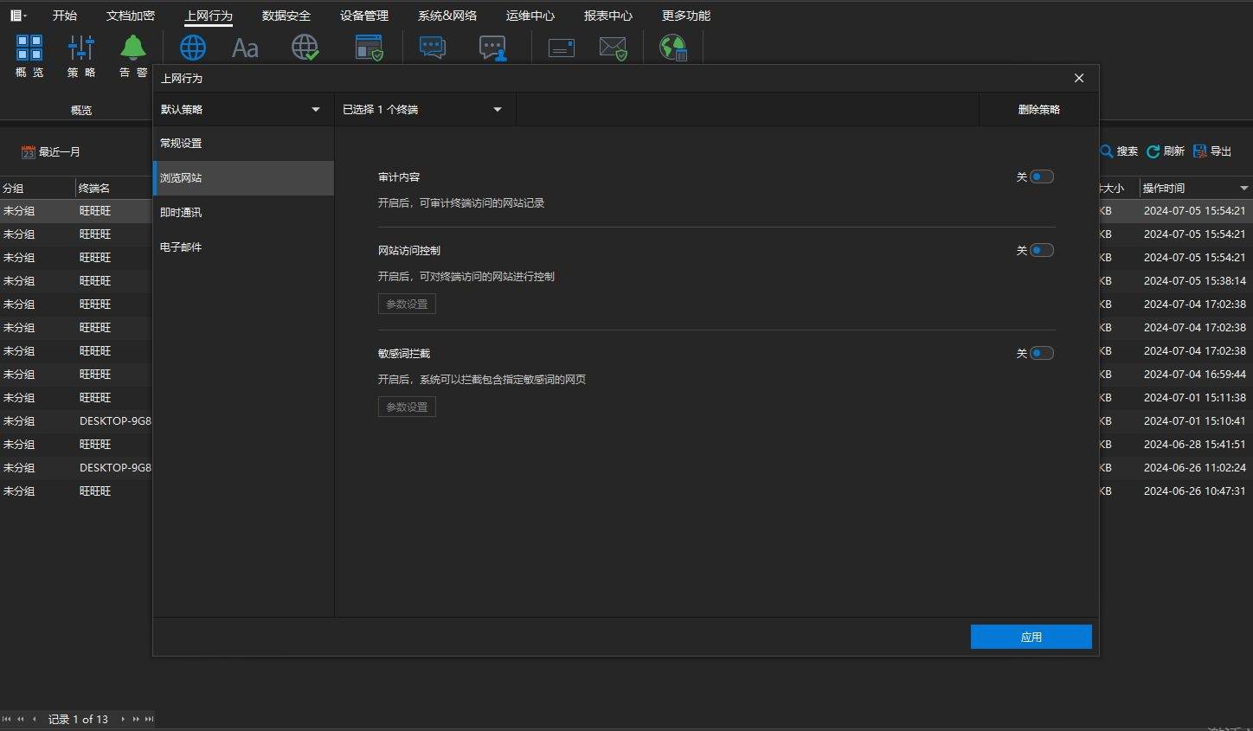Click the globe with green checkmark icon

coord(305,48)
